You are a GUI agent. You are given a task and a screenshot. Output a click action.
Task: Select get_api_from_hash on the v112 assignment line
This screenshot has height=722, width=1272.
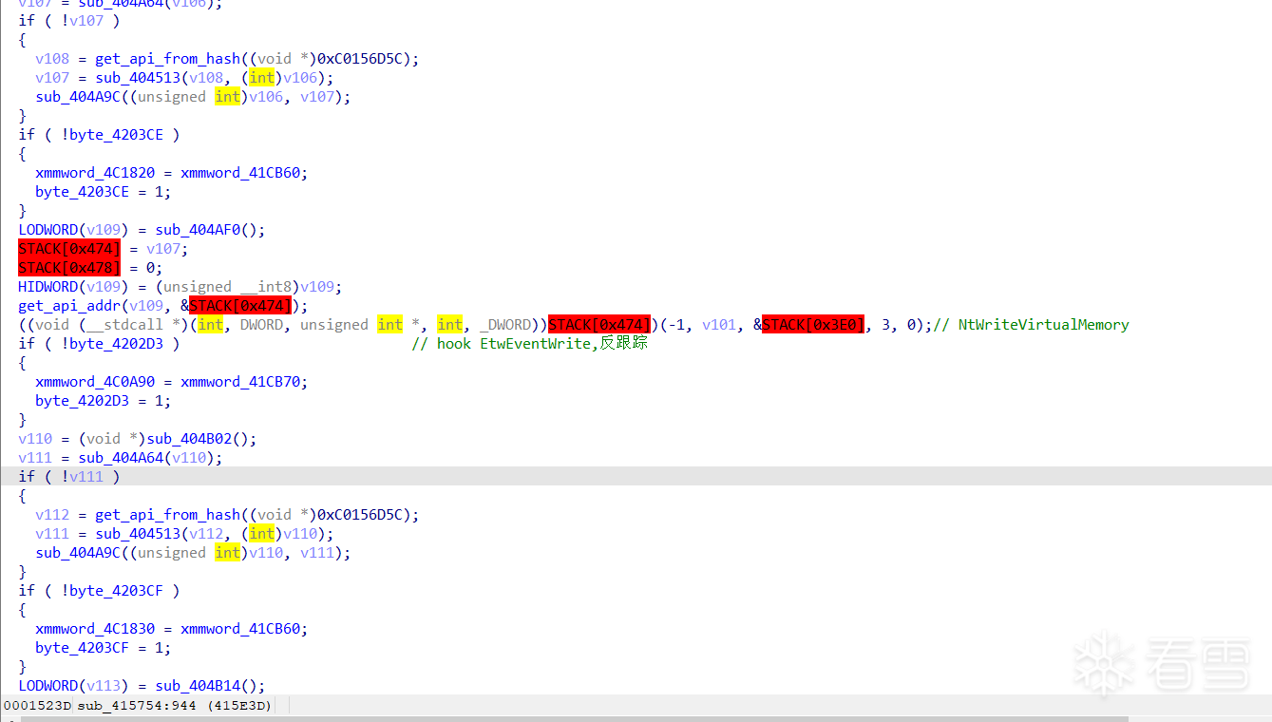pos(167,514)
